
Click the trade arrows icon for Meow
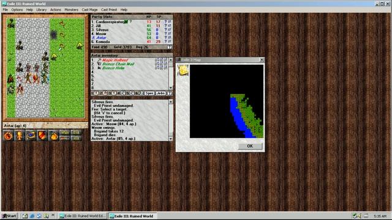click(170, 34)
